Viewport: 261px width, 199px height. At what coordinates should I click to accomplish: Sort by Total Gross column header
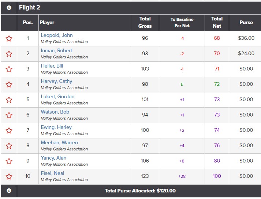[x=145, y=22]
